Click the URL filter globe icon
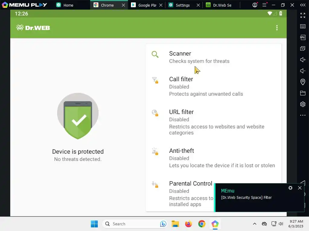Screen dimensions: 309x231 pyautogui.click(x=155, y=113)
